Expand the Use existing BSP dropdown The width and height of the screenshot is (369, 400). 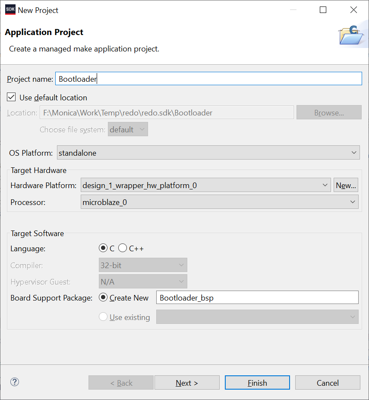pyautogui.click(x=257, y=317)
